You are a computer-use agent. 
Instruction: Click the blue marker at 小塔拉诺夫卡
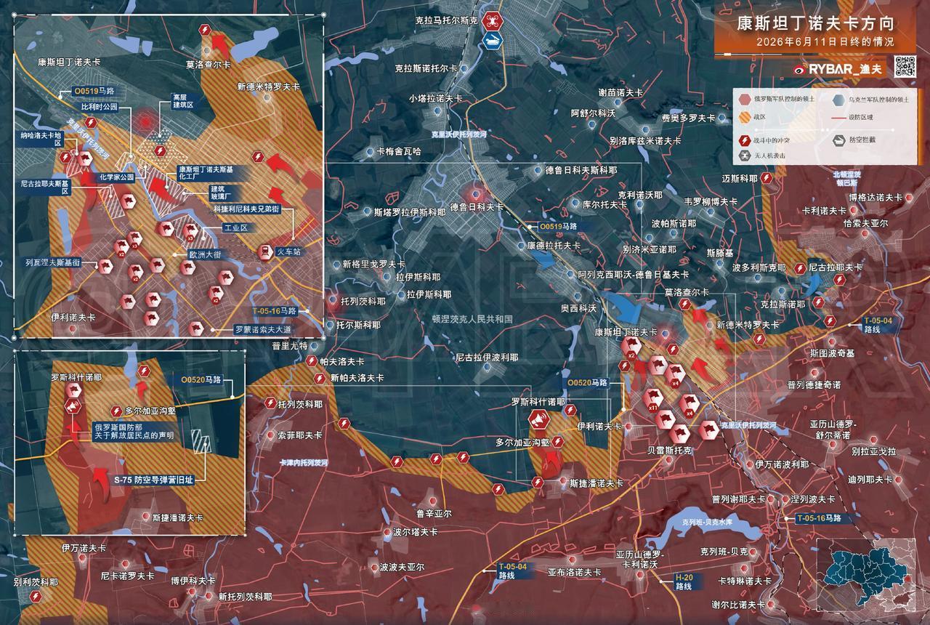(437, 111)
